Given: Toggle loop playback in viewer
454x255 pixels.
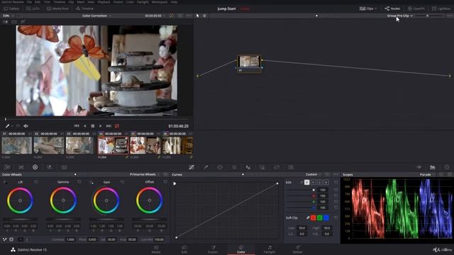Looking at the screenshot, I should (x=117, y=126).
